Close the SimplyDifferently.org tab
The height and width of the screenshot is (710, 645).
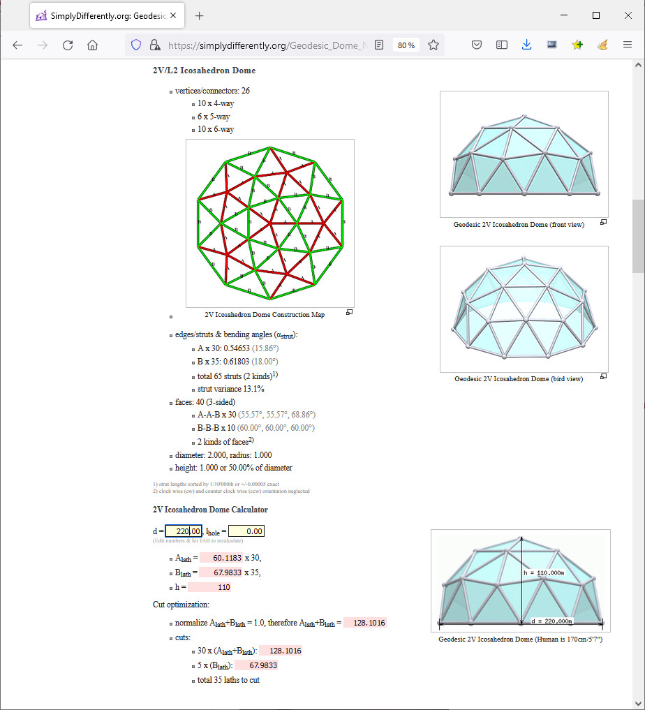[x=173, y=15]
